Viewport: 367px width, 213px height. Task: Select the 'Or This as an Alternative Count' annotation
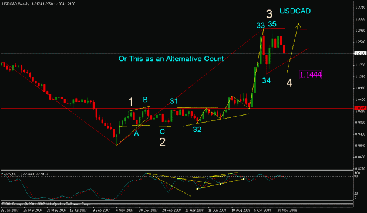click(171, 59)
